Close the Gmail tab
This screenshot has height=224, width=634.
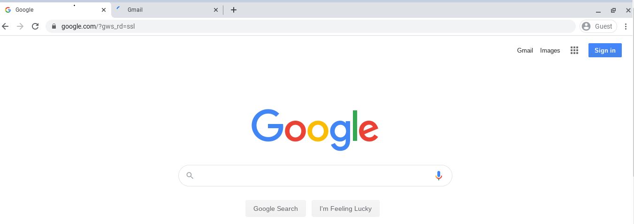[216, 10]
